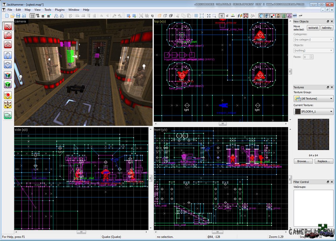Toggle scale lock (sl)
336x241 pixels.
tap(227, 16)
